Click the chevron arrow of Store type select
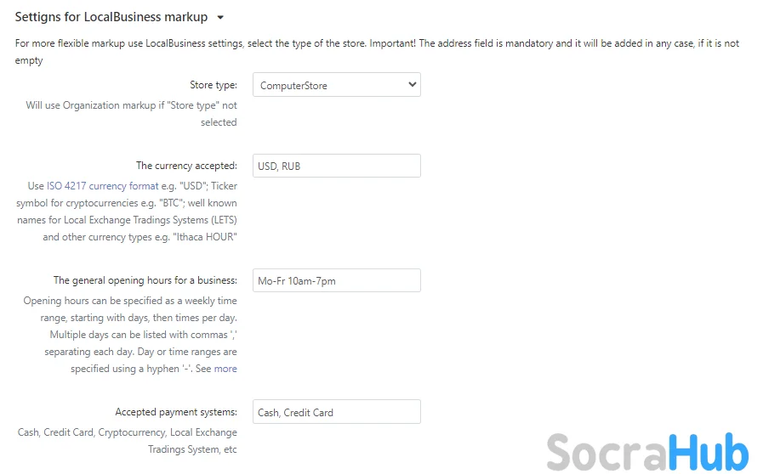763x474 pixels. tap(412, 85)
